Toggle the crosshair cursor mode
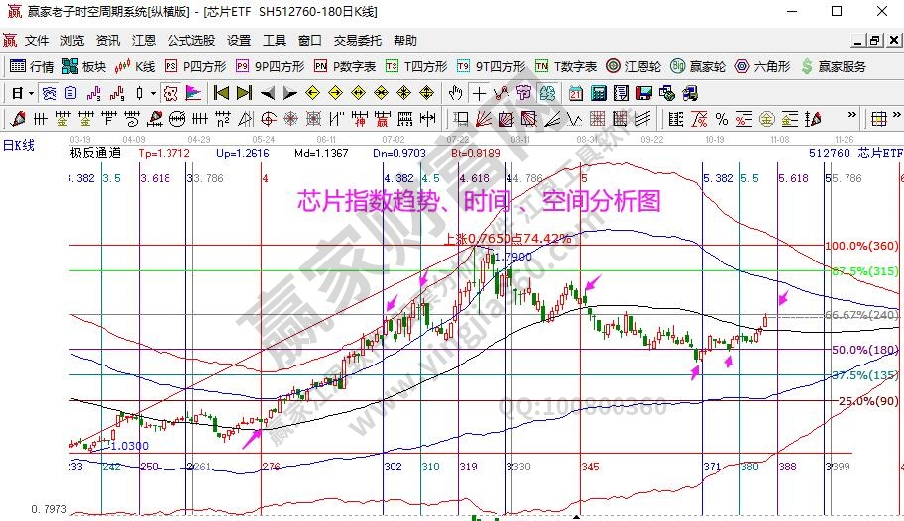The height and width of the screenshot is (521, 904). pos(479,93)
